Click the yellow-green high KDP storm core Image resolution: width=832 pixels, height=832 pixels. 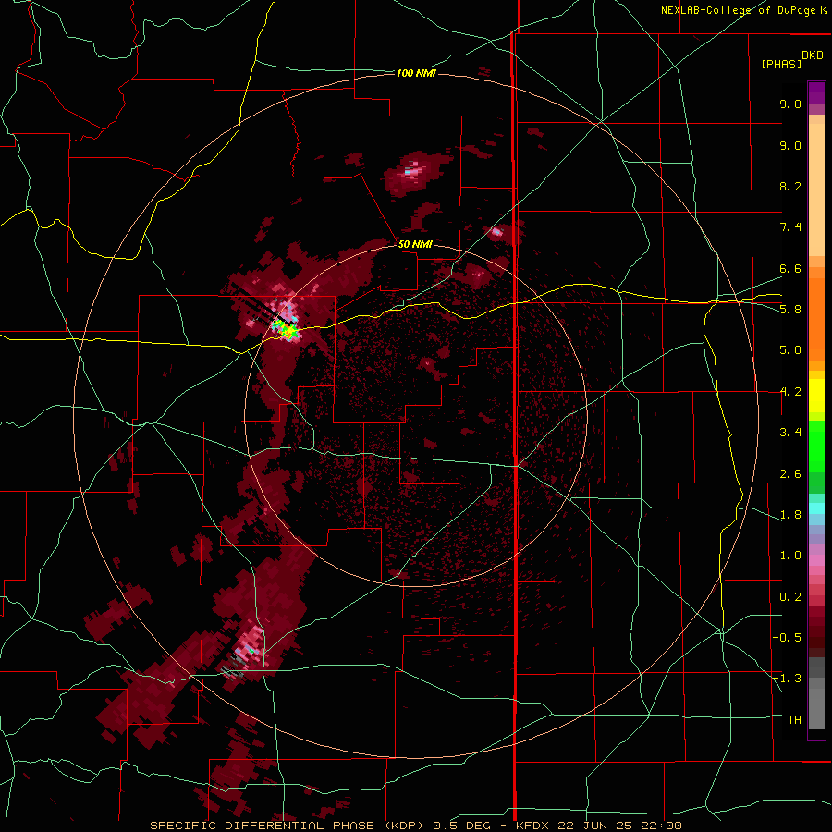(288, 329)
